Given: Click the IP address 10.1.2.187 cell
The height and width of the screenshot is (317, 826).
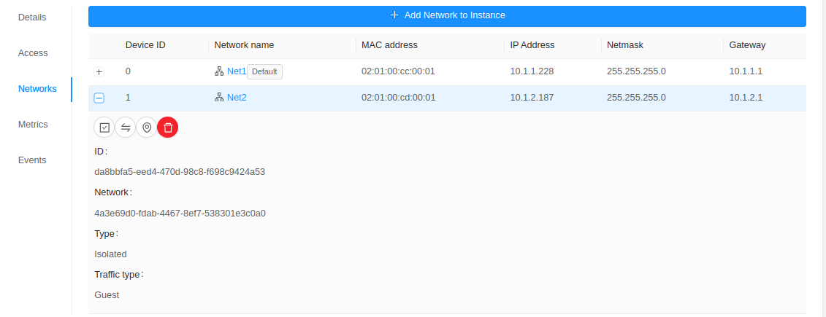Looking at the screenshot, I should [532, 98].
